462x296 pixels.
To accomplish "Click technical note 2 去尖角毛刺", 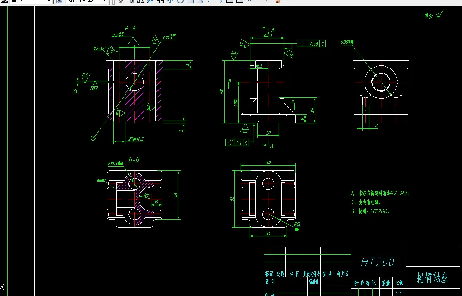I will [x=365, y=203].
